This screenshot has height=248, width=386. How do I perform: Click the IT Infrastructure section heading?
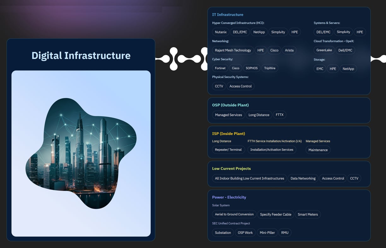[228, 14]
